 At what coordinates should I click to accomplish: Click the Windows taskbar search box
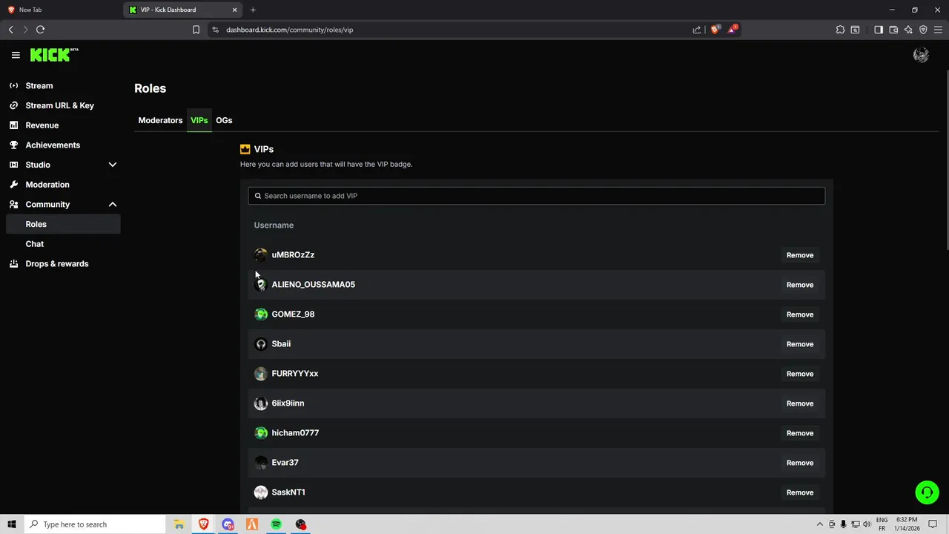(95, 524)
